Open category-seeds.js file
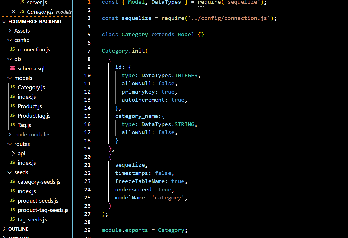The width and height of the screenshot is (348, 238). click(x=39, y=182)
